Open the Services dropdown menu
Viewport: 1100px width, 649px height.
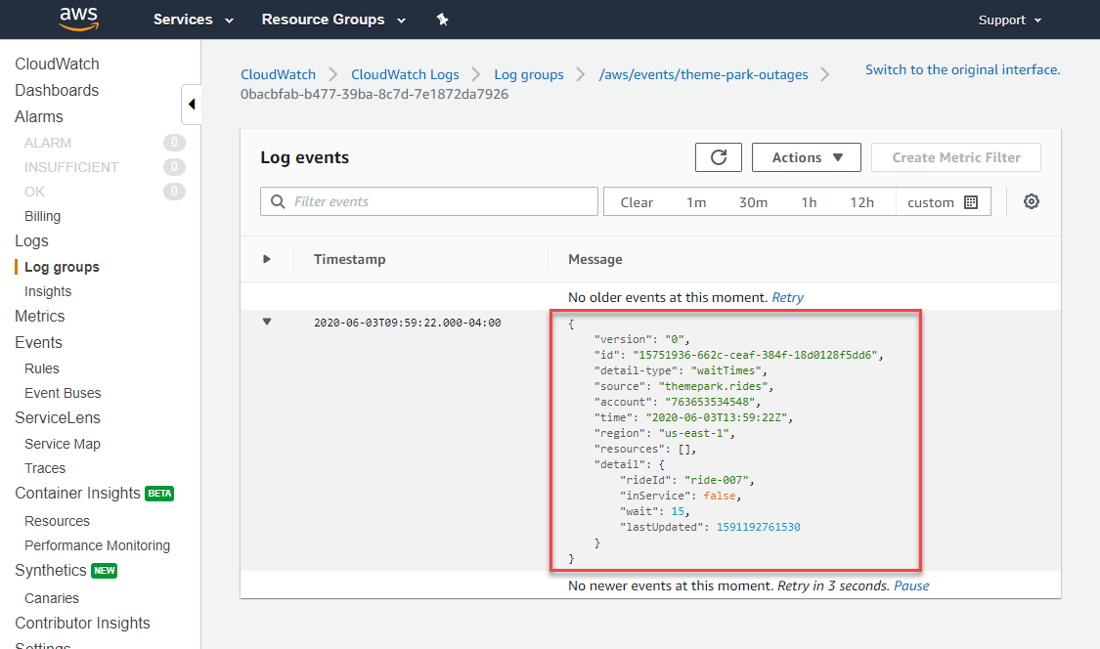(193, 20)
